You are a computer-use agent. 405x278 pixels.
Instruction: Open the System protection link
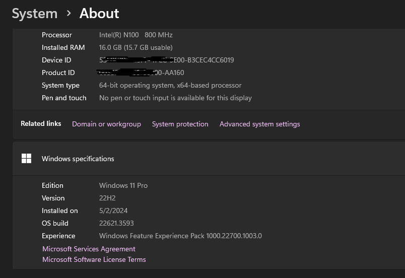(180, 124)
